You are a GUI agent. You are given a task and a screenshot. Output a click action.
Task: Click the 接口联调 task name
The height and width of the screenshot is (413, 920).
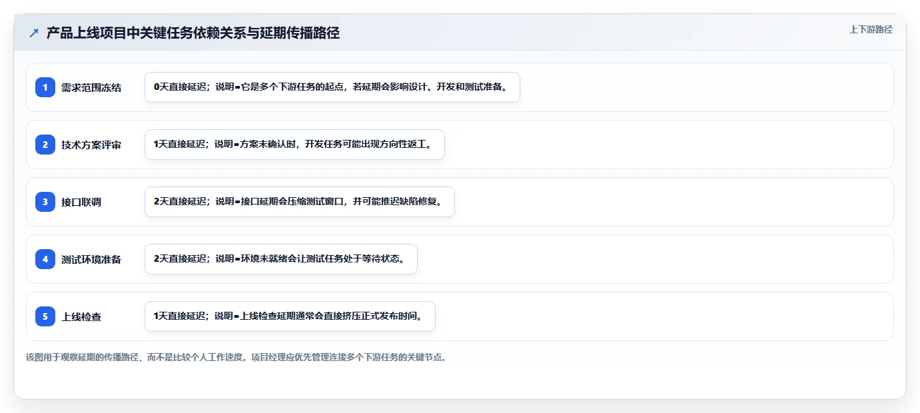81,202
